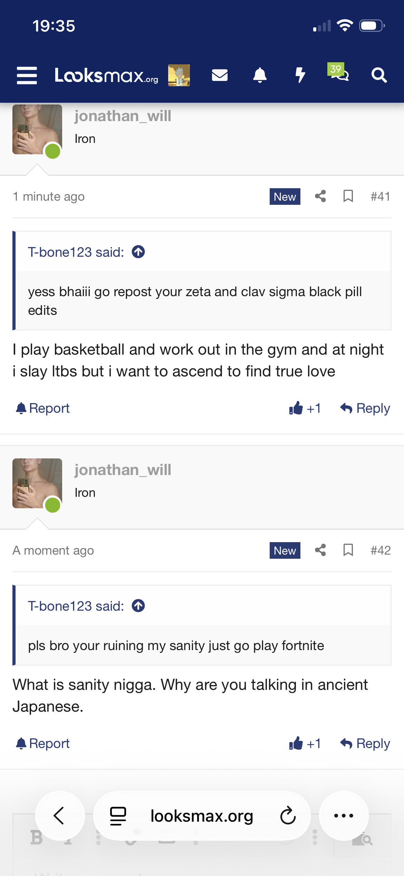
Task: Click the Looksmax.org logo
Action: pos(106,75)
